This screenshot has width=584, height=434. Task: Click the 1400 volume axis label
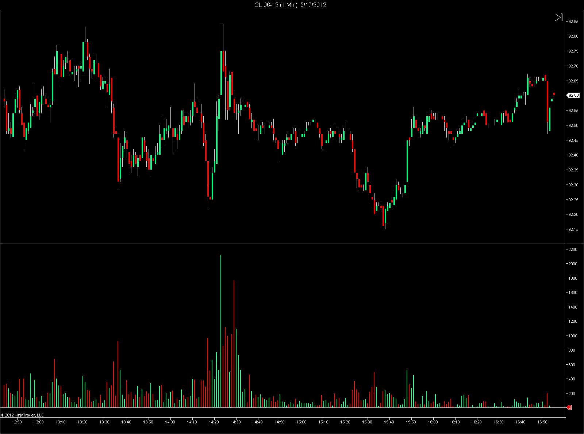[573, 307]
